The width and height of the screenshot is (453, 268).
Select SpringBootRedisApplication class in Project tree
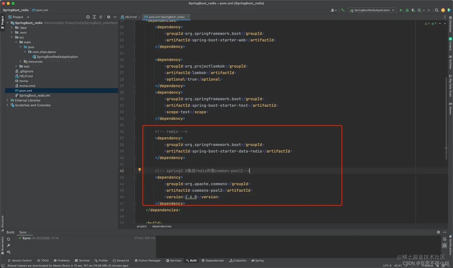57,57
